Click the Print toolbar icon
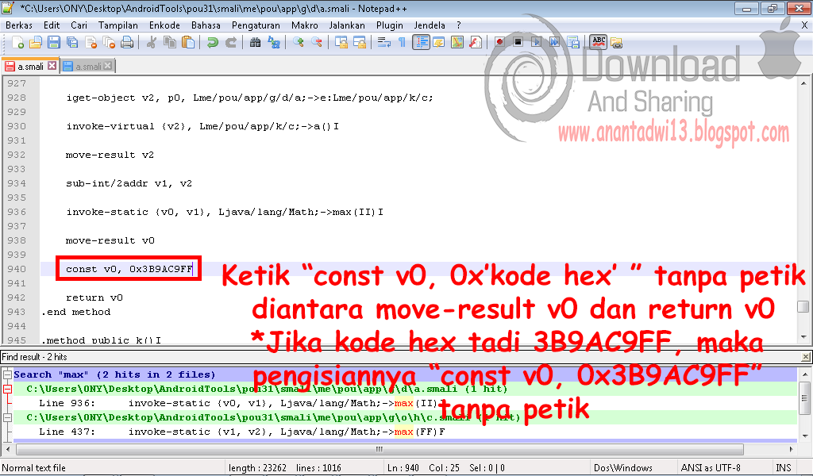 (x=127, y=43)
